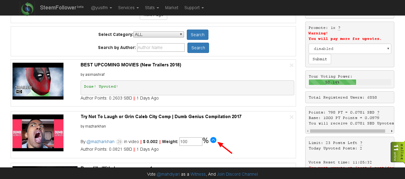Screen dimensions: 405x179
Task: Open the Stats menu
Action: [x=152, y=8]
